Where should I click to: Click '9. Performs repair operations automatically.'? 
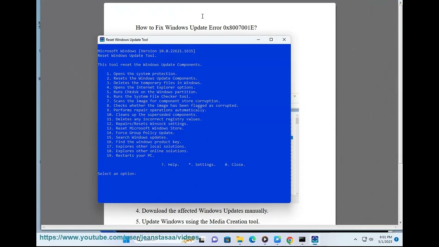click(x=156, y=110)
